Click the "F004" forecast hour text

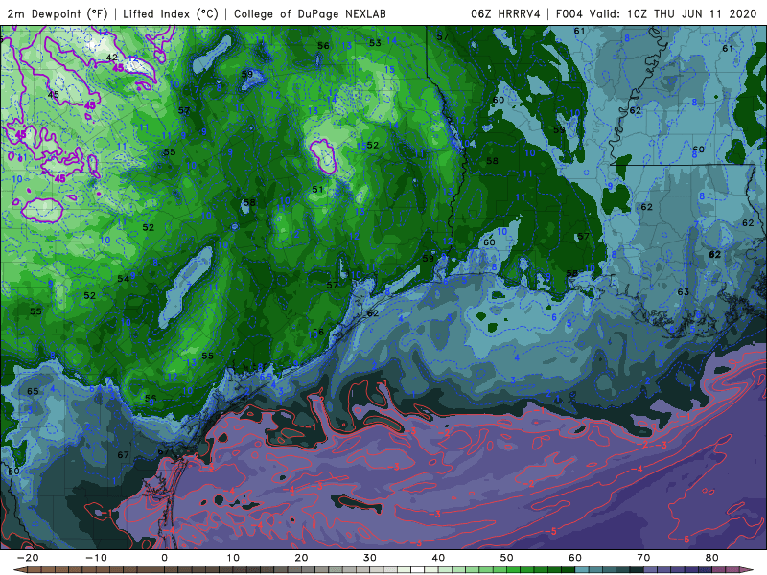coord(569,13)
